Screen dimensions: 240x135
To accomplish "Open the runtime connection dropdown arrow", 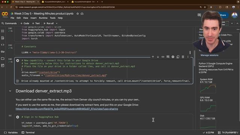I will (x=232, y=23).
